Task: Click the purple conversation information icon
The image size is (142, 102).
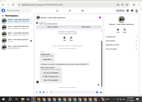Action: pos(100,18)
